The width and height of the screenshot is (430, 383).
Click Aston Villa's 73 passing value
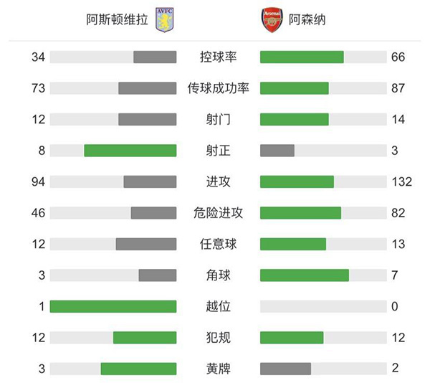[39, 88]
